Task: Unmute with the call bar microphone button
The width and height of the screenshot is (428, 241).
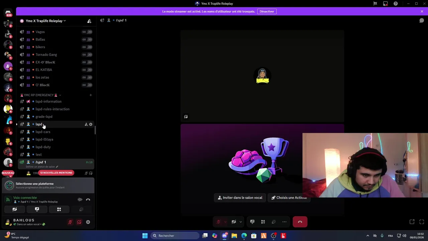Action: 218,222
